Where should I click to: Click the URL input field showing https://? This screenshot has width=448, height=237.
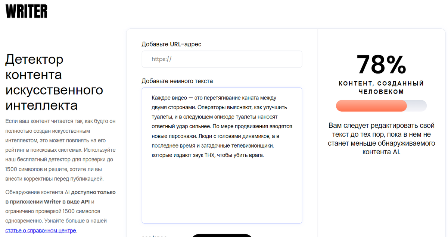click(222, 59)
